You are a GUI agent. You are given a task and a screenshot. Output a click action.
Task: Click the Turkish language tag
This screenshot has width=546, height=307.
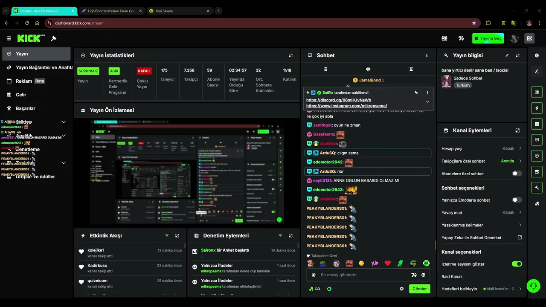coord(462,85)
